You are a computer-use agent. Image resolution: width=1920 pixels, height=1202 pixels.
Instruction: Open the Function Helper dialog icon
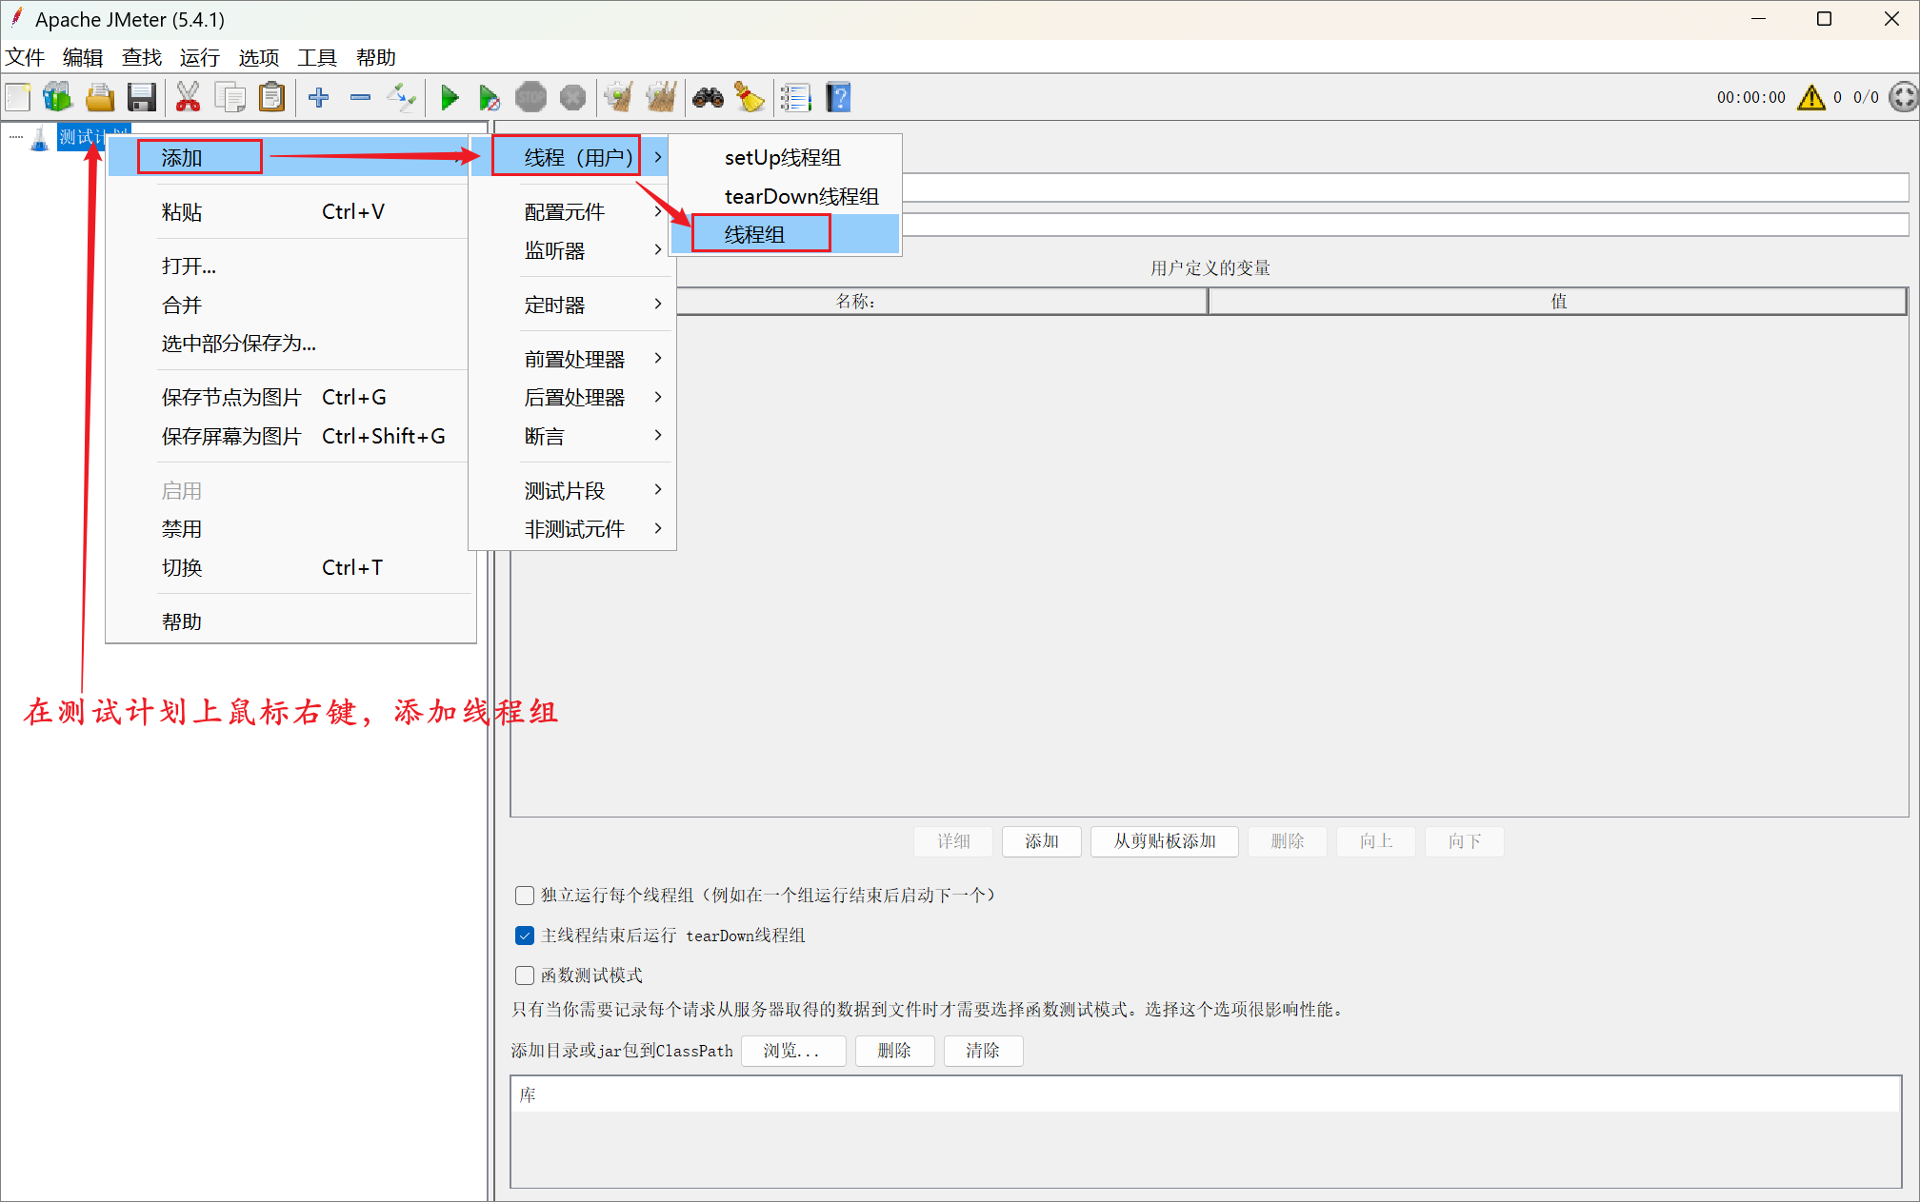point(795,97)
